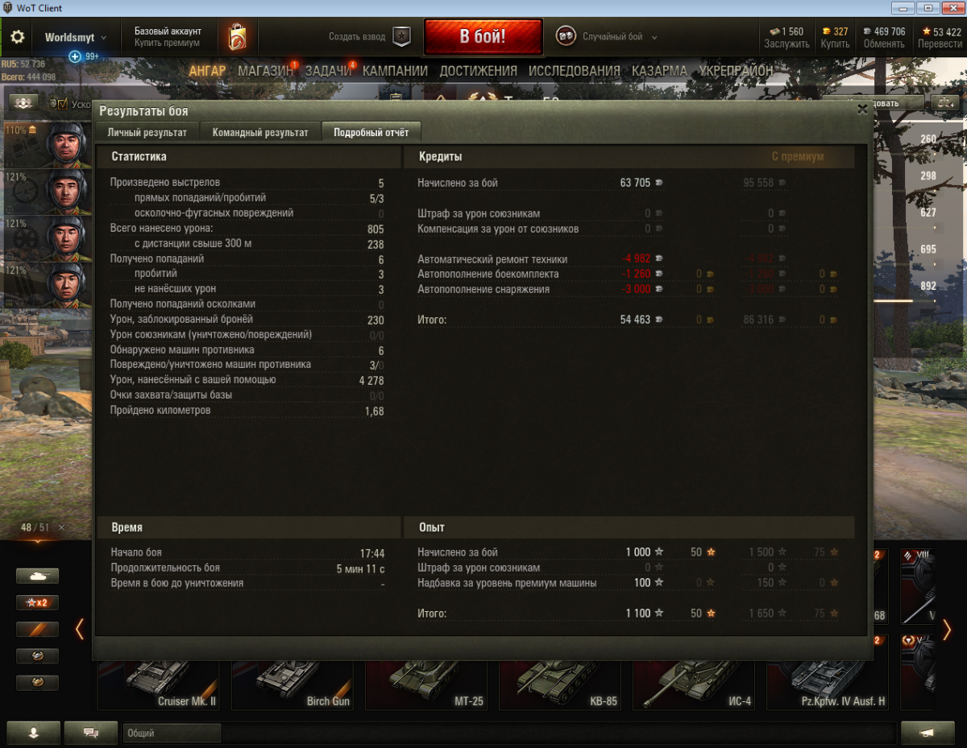Viewport: 967px width, 748px height.
Task: Click the free experience star icon at 53 422
Action: pyautogui.click(x=927, y=31)
